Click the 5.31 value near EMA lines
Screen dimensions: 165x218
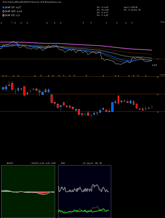coord(154,65)
